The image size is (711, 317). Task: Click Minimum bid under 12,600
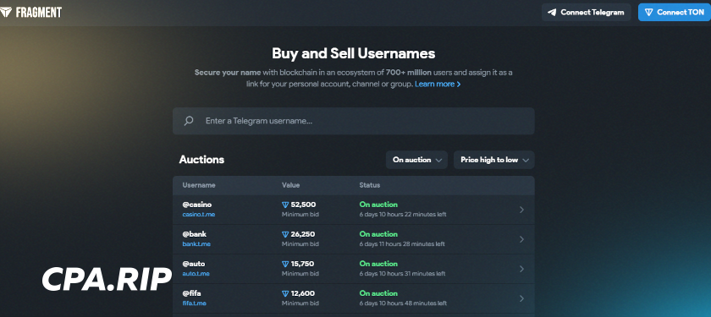300,303
